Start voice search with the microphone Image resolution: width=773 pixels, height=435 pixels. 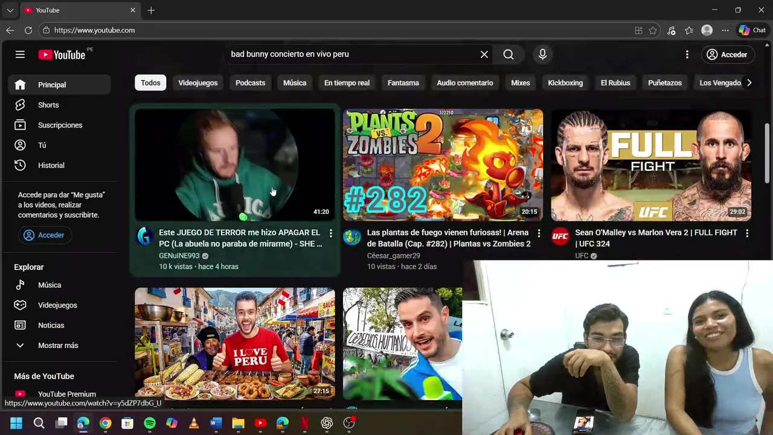pos(542,54)
